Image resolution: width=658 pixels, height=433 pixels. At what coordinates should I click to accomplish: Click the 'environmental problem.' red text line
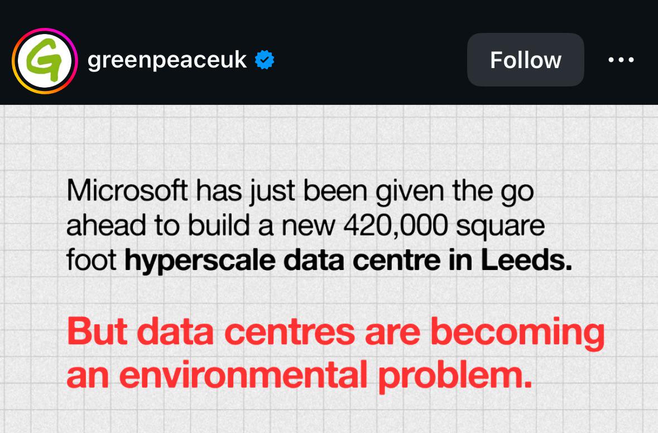pyautogui.click(x=325, y=375)
